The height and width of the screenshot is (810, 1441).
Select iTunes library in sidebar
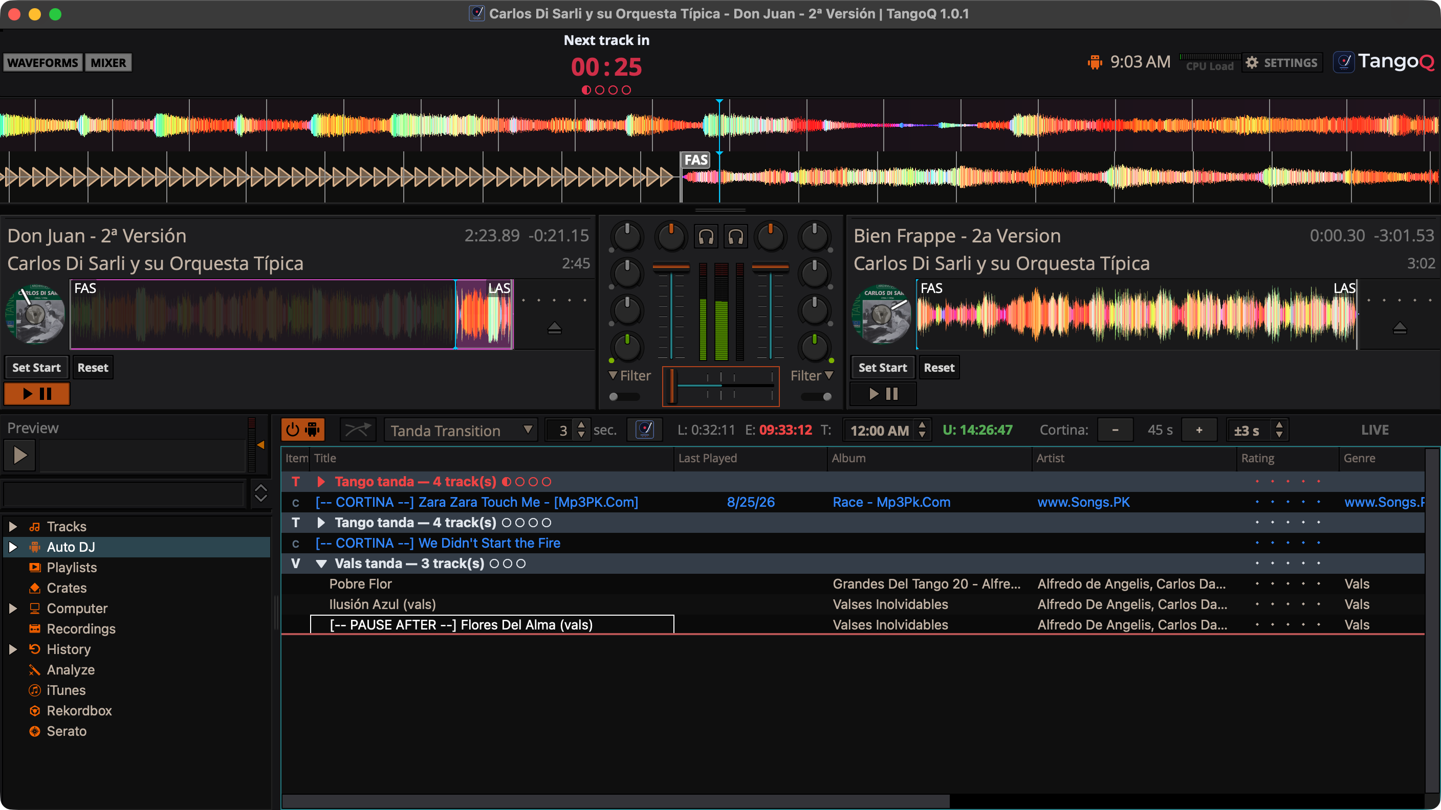pyautogui.click(x=66, y=690)
